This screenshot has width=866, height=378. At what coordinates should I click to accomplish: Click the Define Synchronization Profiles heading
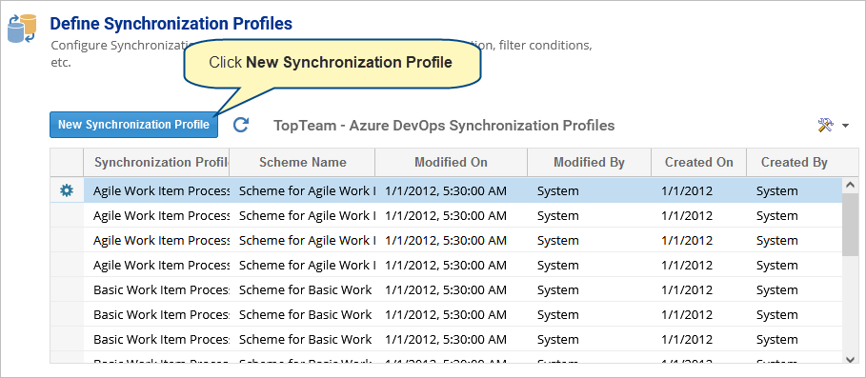pos(171,24)
